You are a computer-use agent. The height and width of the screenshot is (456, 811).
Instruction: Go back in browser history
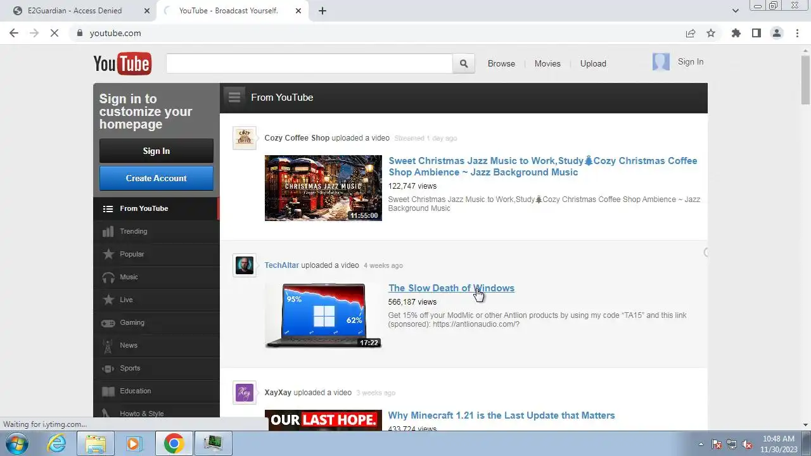tap(14, 33)
